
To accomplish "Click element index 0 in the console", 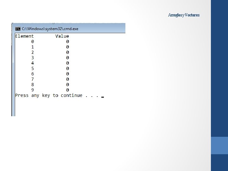I will click(x=33, y=41).
